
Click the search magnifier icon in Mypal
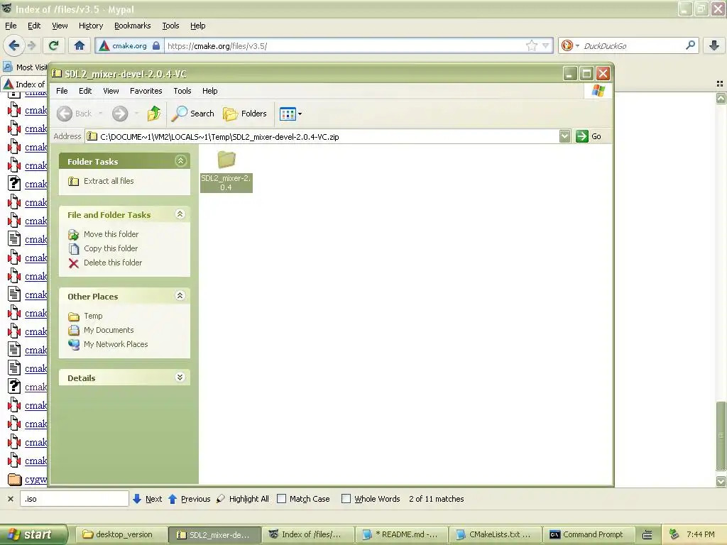(690, 45)
